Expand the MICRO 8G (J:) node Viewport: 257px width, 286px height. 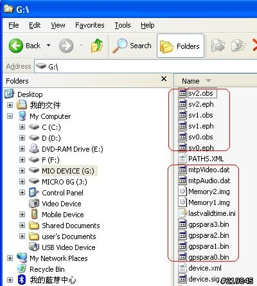(22, 181)
